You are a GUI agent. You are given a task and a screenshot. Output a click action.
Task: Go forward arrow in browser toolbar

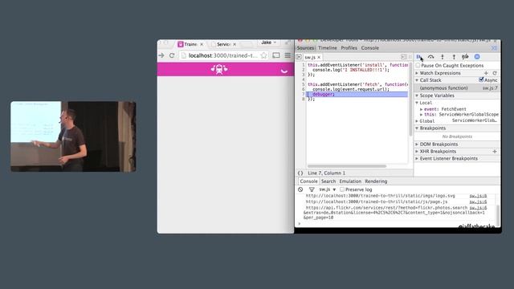pyautogui.click(x=161, y=55)
